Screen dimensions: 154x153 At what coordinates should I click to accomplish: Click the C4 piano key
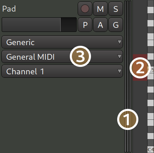[x=151, y=150]
